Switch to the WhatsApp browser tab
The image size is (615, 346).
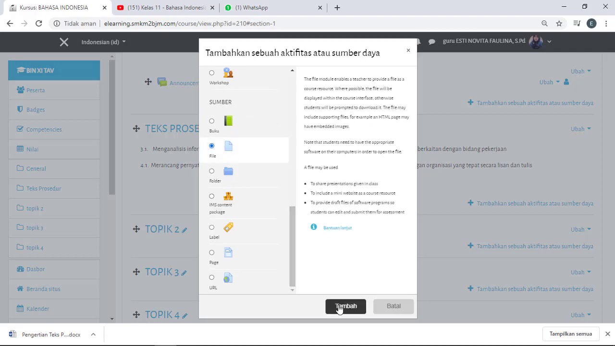[x=273, y=8]
